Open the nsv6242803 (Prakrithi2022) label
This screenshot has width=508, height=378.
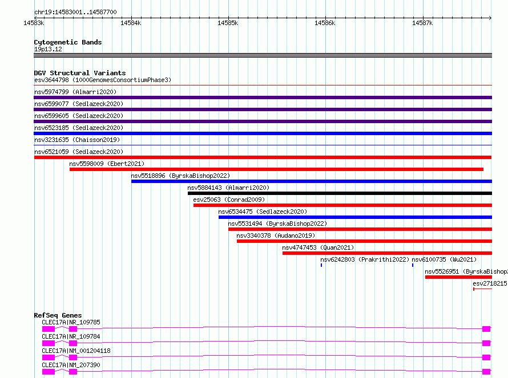click(365, 259)
